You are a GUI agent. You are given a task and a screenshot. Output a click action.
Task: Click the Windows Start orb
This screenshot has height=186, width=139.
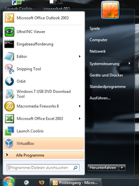click(9, 182)
